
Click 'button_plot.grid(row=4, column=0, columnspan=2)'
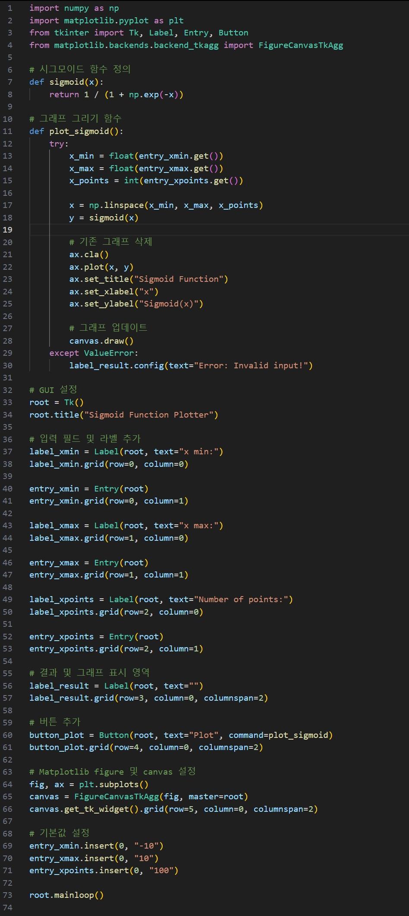click(x=146, y=747)
